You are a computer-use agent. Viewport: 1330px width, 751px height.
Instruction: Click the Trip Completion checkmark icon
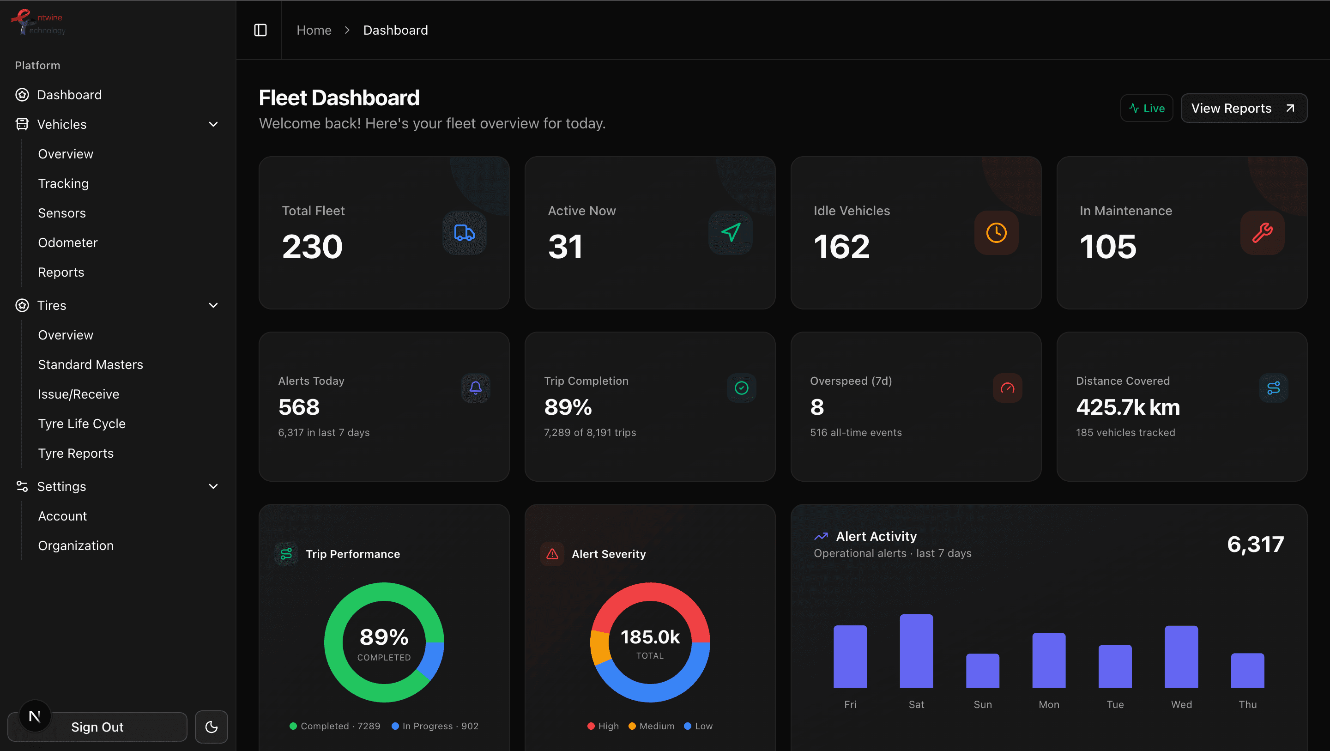tap(741, 388)
